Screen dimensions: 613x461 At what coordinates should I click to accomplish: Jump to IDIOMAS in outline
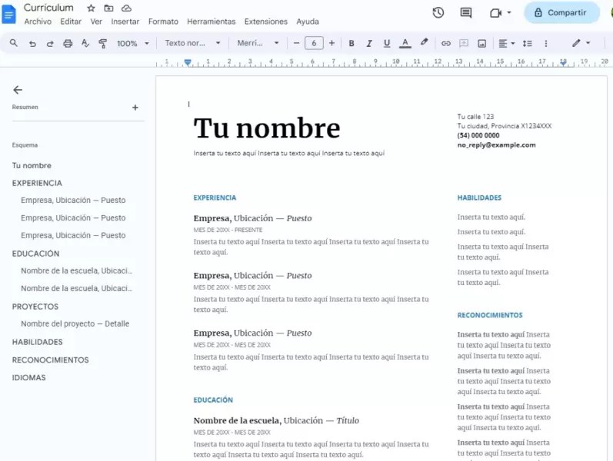pos(29,378)
